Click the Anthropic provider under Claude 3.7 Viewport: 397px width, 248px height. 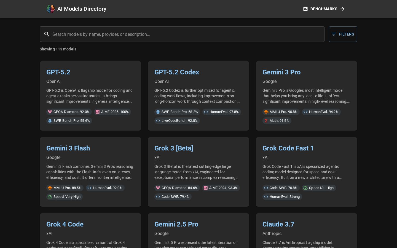pyautogui.click(x=272, y=234)
